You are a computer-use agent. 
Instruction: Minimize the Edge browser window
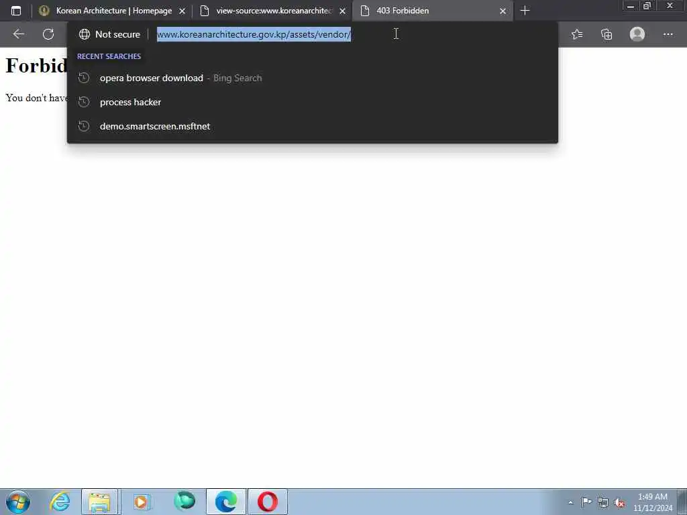click(x=631, y=5)
